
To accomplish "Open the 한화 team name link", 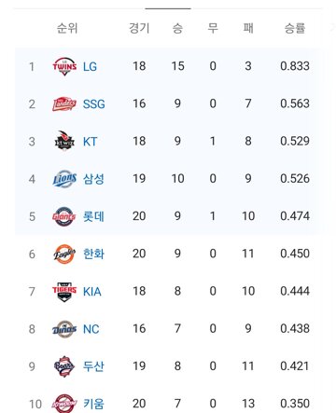I will [x=93, y=254].
